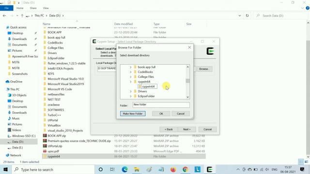Open address bar history dropdown

coord(240,15)
